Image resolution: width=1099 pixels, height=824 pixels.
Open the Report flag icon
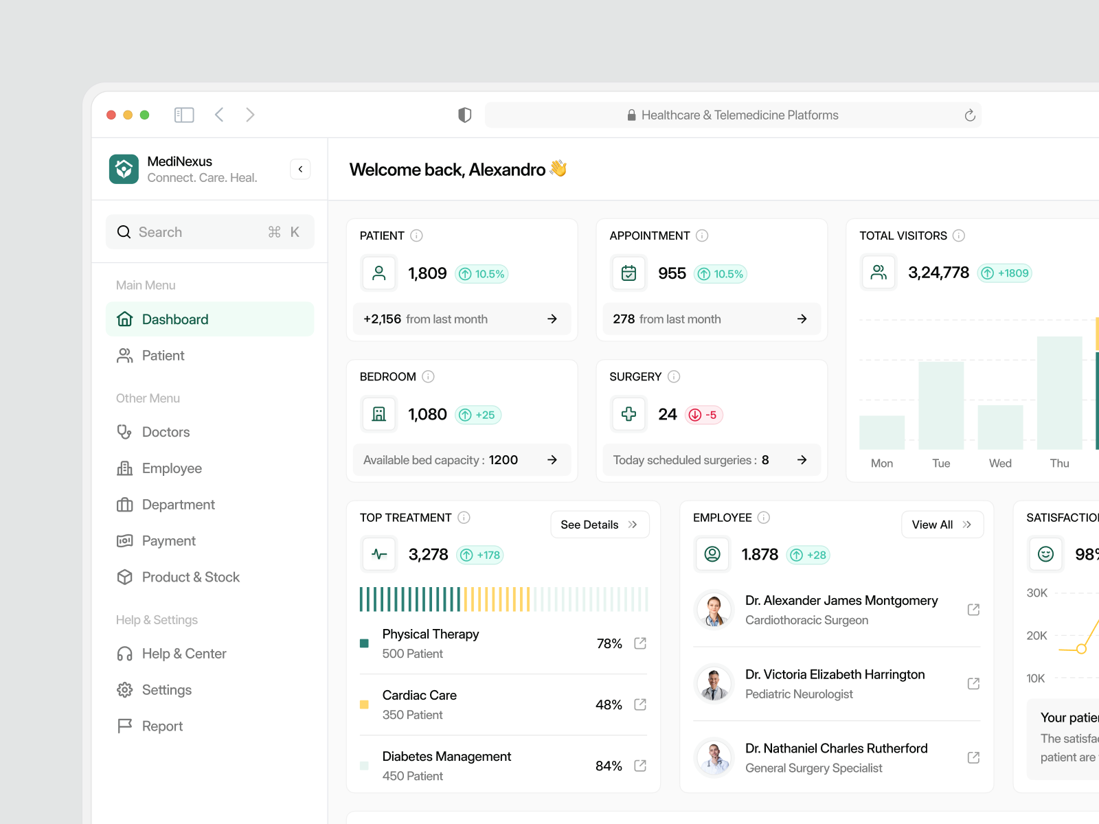click(x=124, y=726)
